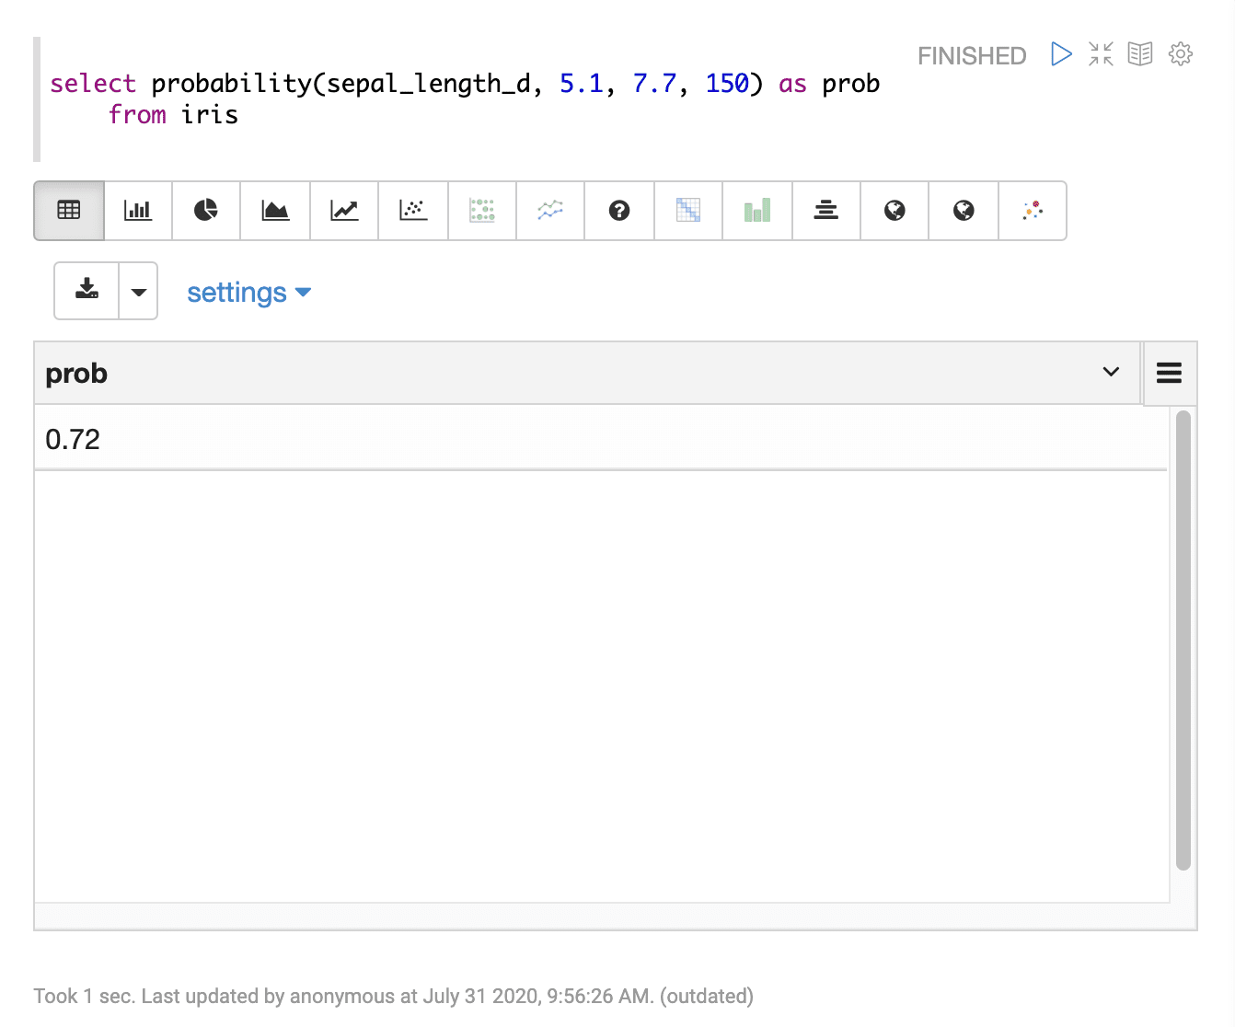Click the first globe map visualization
The height and width of the screenshot is (1027, 1235).
click(x=895, y=211)
